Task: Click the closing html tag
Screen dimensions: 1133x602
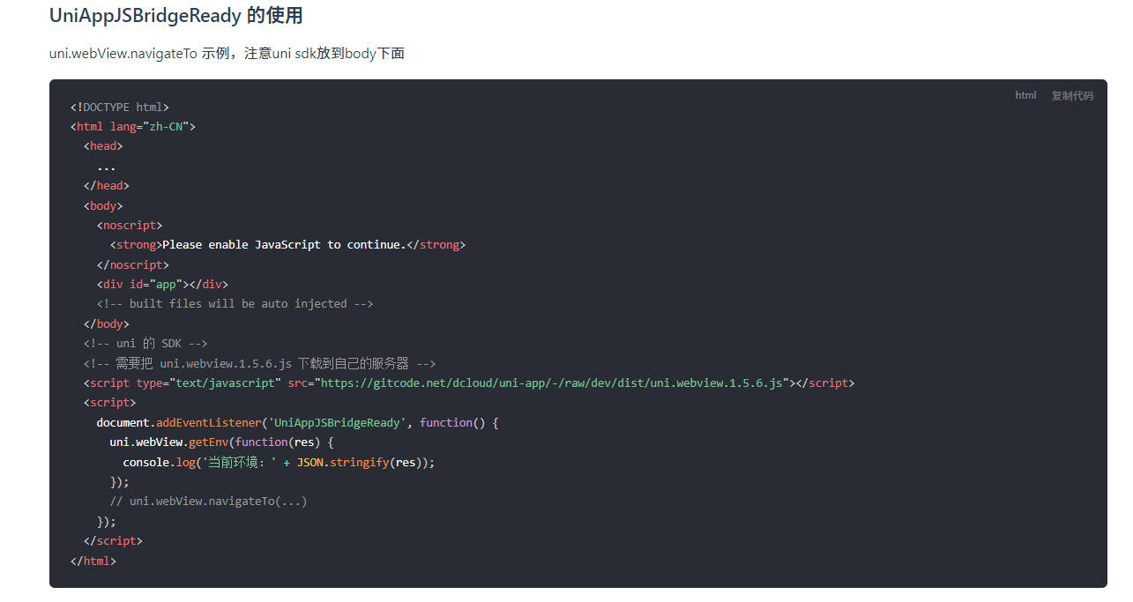Action: pyautogui.click(x=93, y=561)
